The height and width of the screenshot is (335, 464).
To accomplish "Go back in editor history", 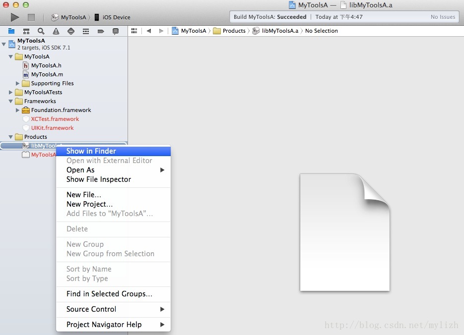I will tap(149, 31).
